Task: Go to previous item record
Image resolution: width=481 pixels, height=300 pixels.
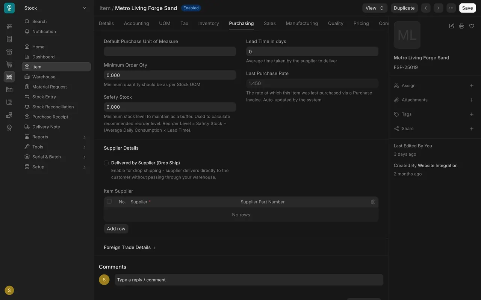Action: pos(426,8)
